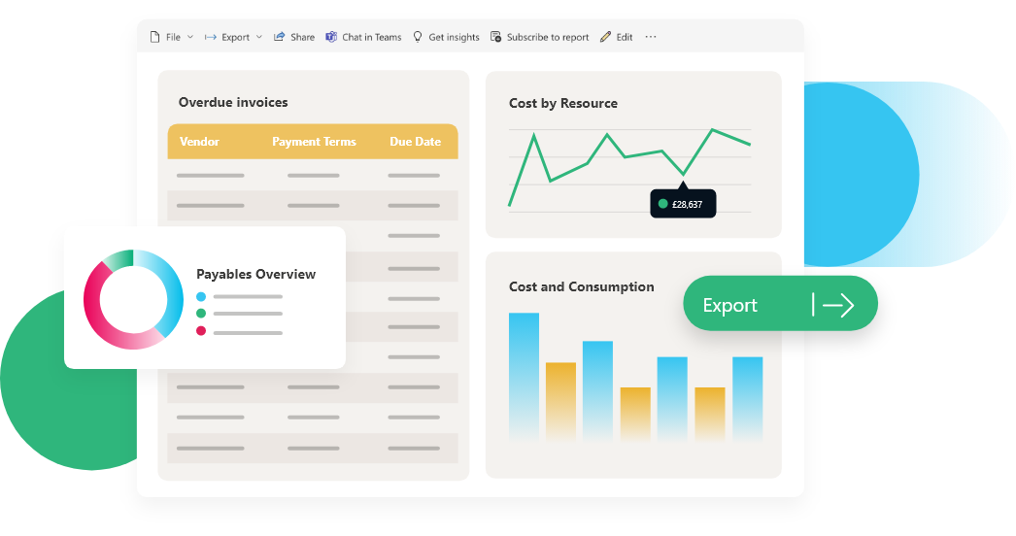Click the Due Date column header

point(415,142)
